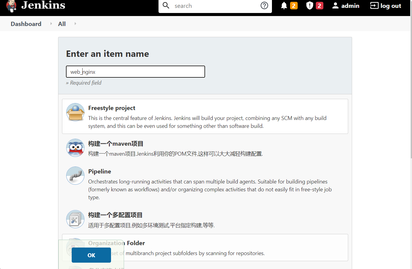
Task: Click the 适用于多配置项目 description text
Action: click(x=151, y=225)
